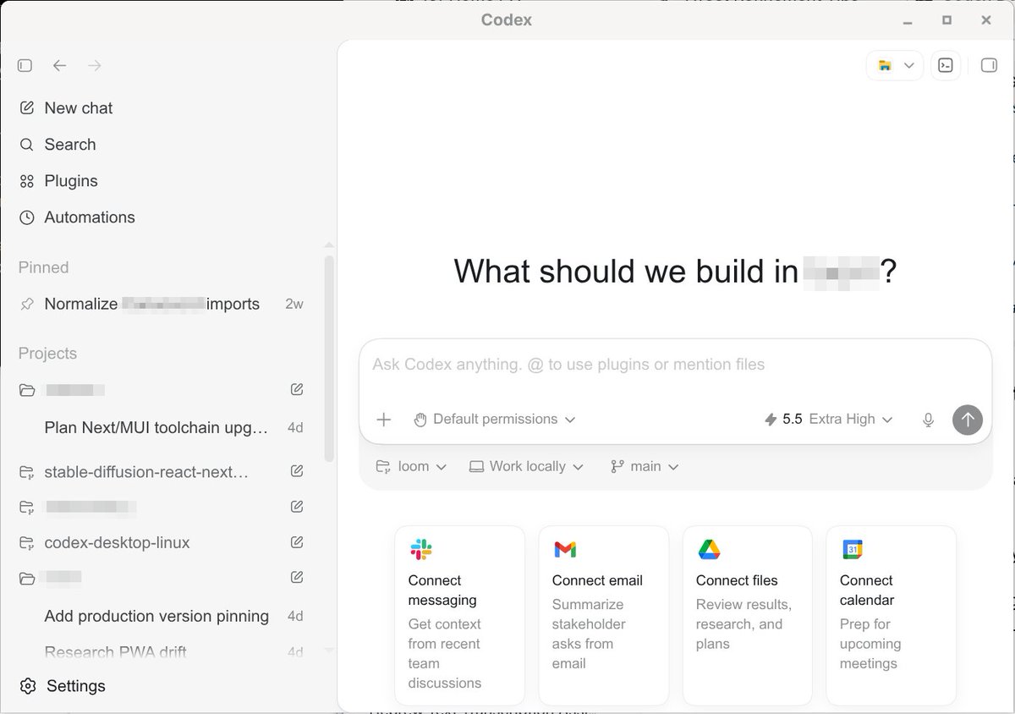Click the Settings gear icon
The width and height of the screenshot is (1015, 714).
point(28,685)
